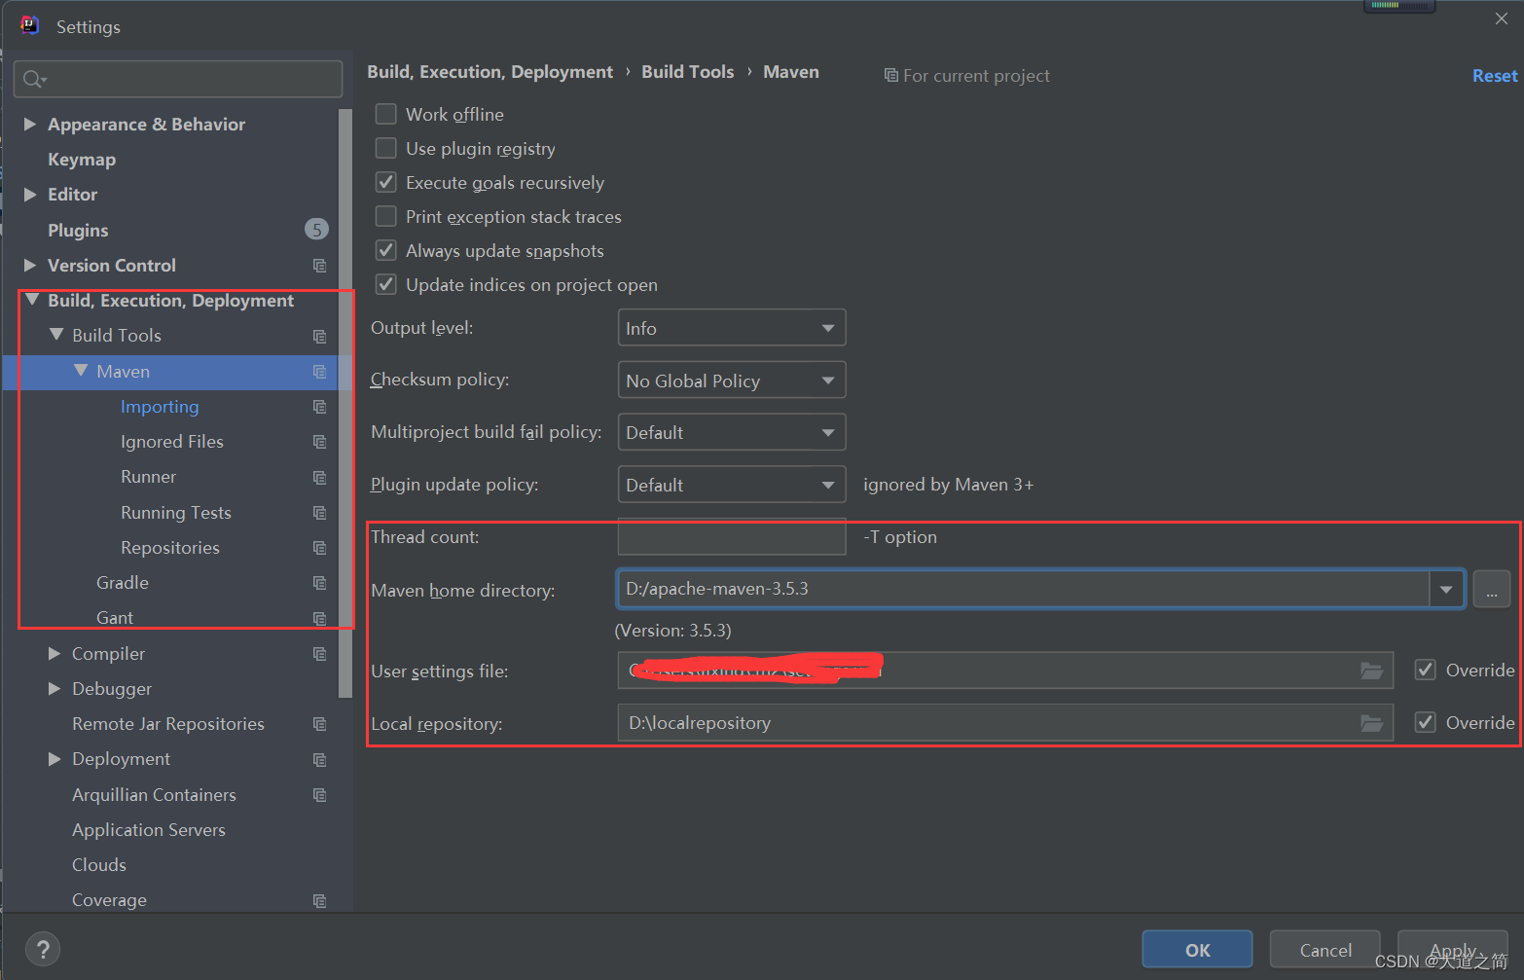Browse folder icon for User settings file
This screenshot has width=1524, height=980.
[x=1371, y=671]
